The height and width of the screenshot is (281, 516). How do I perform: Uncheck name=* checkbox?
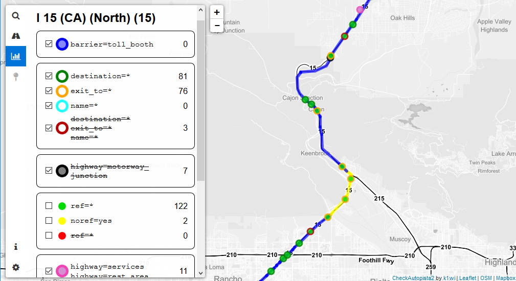pyautogui.click(x=49, y=105)
